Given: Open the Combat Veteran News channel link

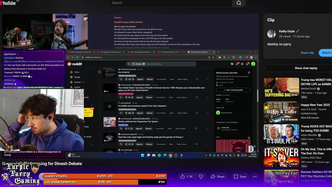Looking at the screenshot, I should click(x=313, y=181).
